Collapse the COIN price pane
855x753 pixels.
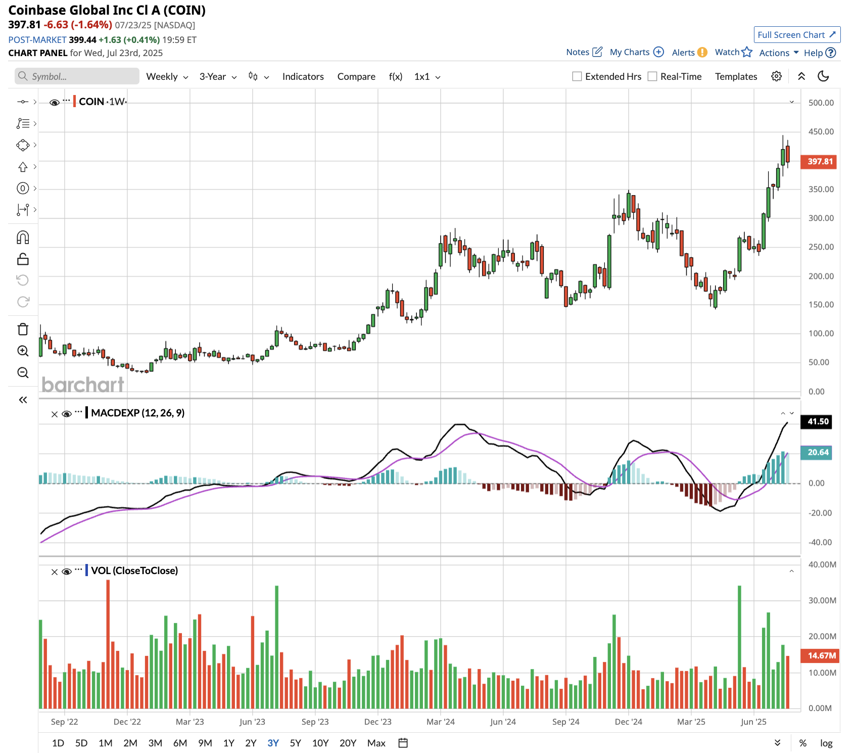(x=792, y=102)
